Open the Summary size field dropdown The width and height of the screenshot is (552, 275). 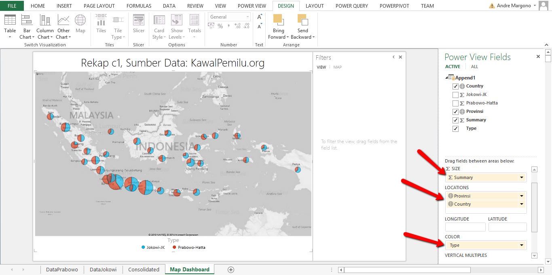point(522,178)
